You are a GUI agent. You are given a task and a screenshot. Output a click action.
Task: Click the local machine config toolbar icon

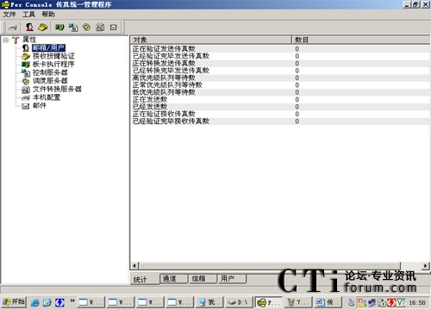13,28
